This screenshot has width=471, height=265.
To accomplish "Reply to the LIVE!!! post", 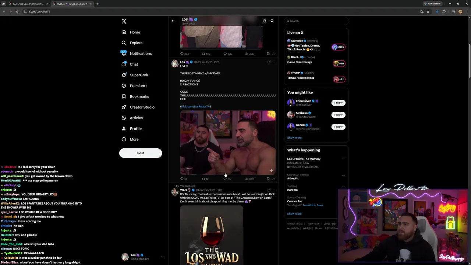I will [184, 179].
